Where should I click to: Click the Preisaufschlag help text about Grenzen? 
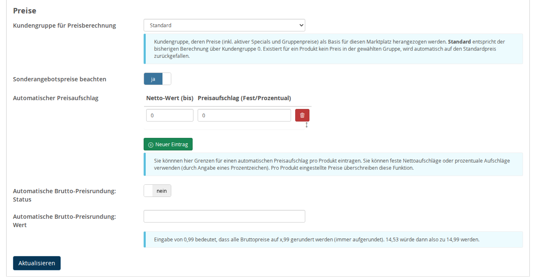[333, 164]
